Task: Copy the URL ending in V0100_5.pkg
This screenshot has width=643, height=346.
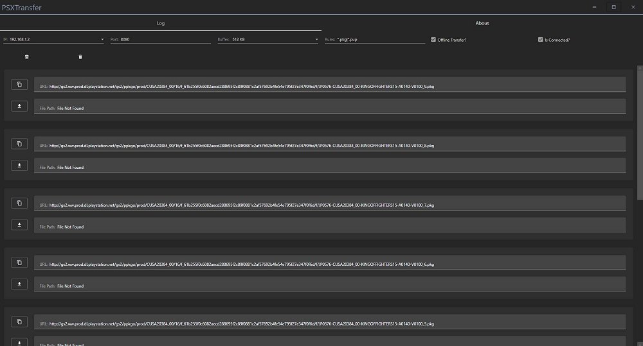Action: coord(19,322)
